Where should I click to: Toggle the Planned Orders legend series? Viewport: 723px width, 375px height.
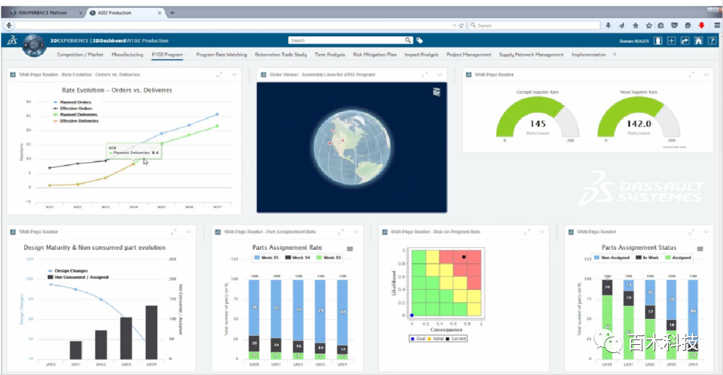(74, 102)
